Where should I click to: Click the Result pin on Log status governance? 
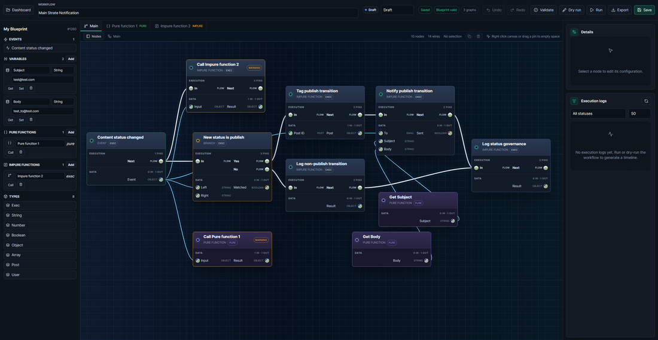pos(546,186)
